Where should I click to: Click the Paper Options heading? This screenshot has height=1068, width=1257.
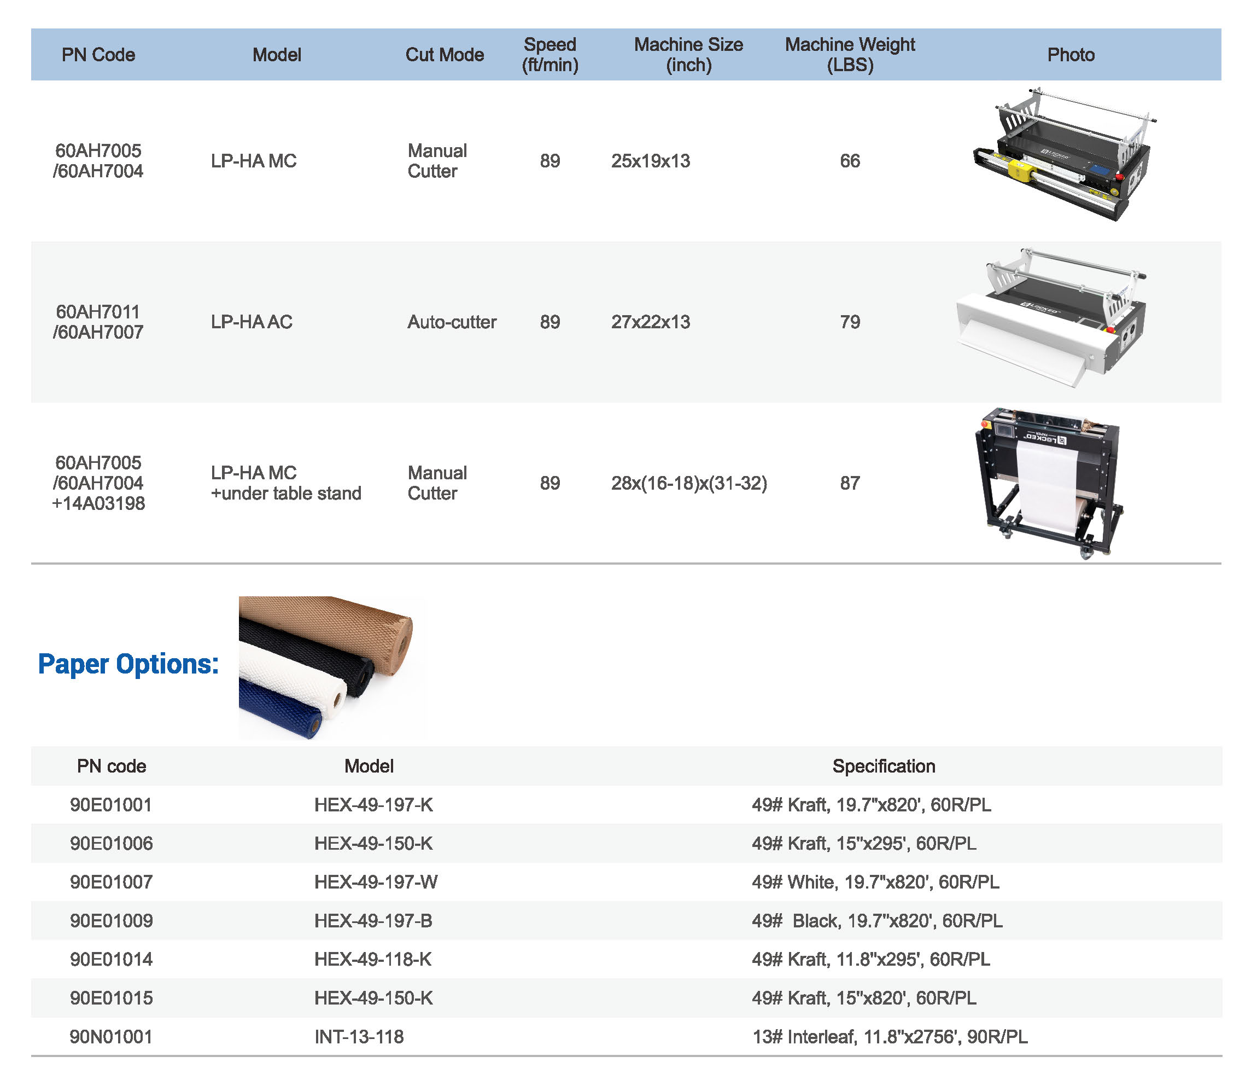point(128,664)
